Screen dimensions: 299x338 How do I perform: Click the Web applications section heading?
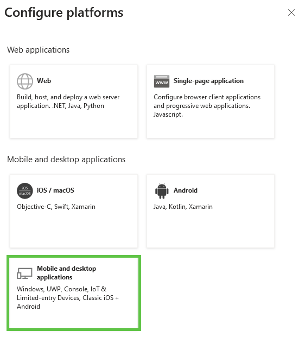pyautogui.click(x=38, y=50)
